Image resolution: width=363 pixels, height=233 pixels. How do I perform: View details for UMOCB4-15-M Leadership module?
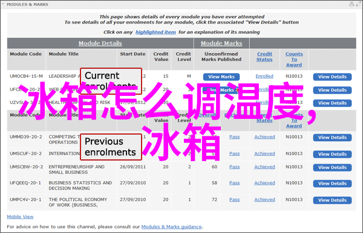pos(332,77)
